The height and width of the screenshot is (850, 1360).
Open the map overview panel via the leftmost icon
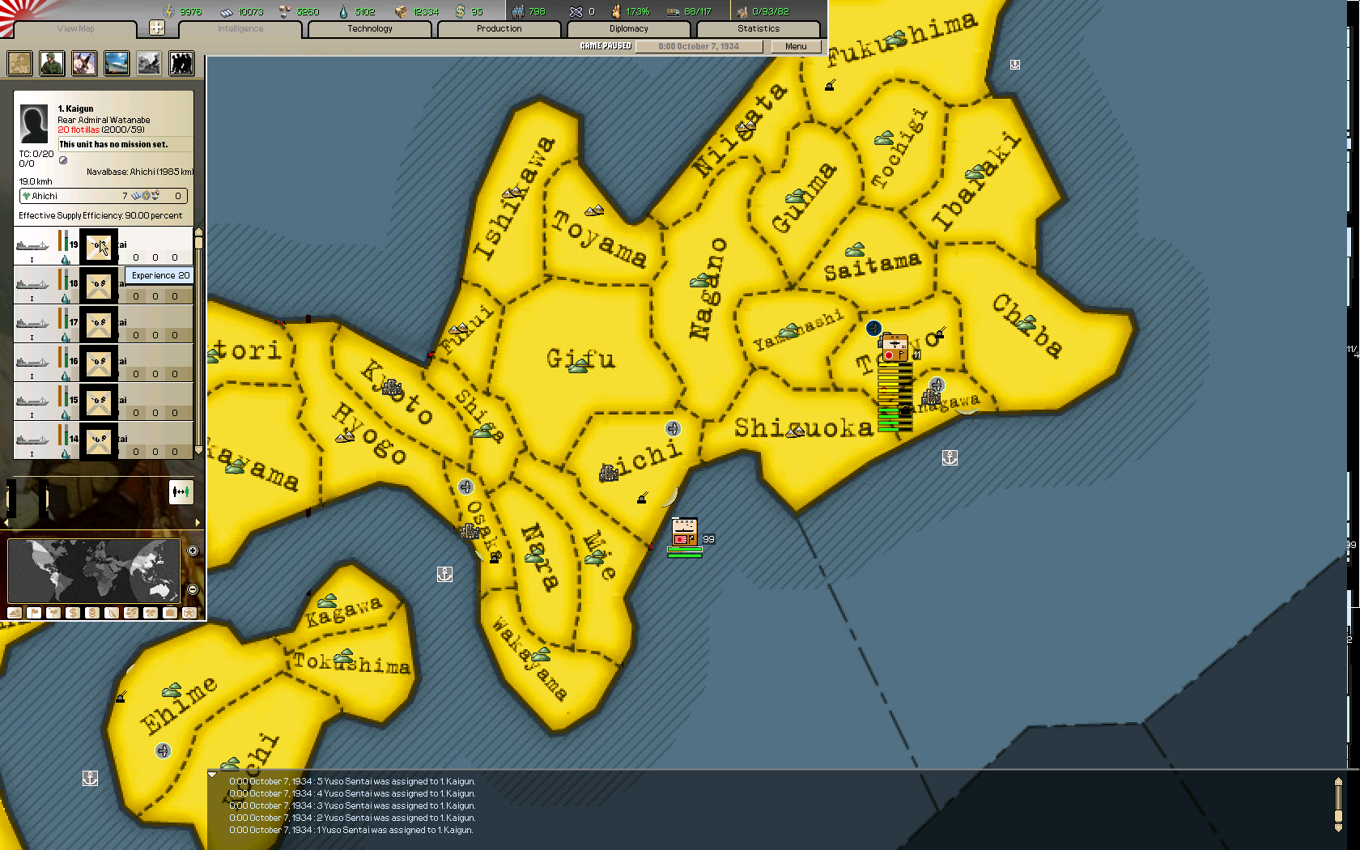click(18, 63)
